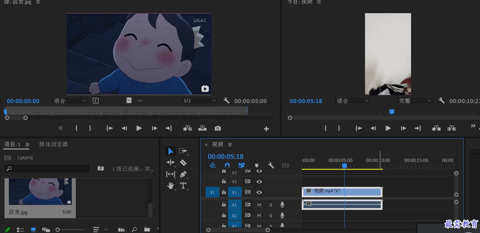Image resolution: width=480 pixels, height=233 pixels.
Task: Toggle lock on track V1
Action: point(224,192)
